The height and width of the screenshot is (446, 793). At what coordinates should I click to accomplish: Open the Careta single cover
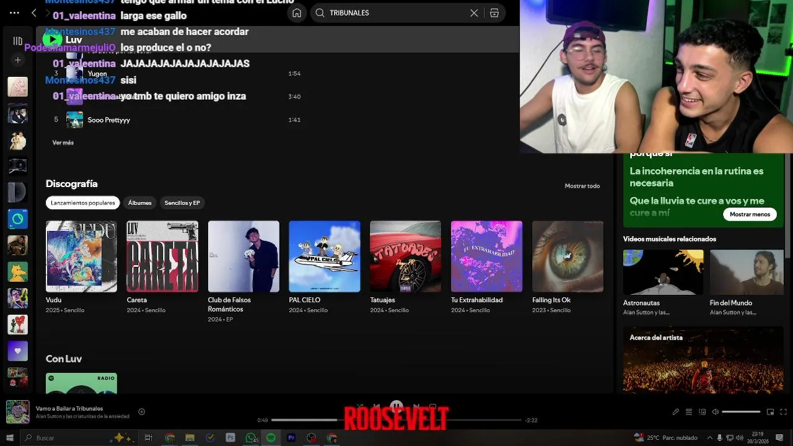162,256
